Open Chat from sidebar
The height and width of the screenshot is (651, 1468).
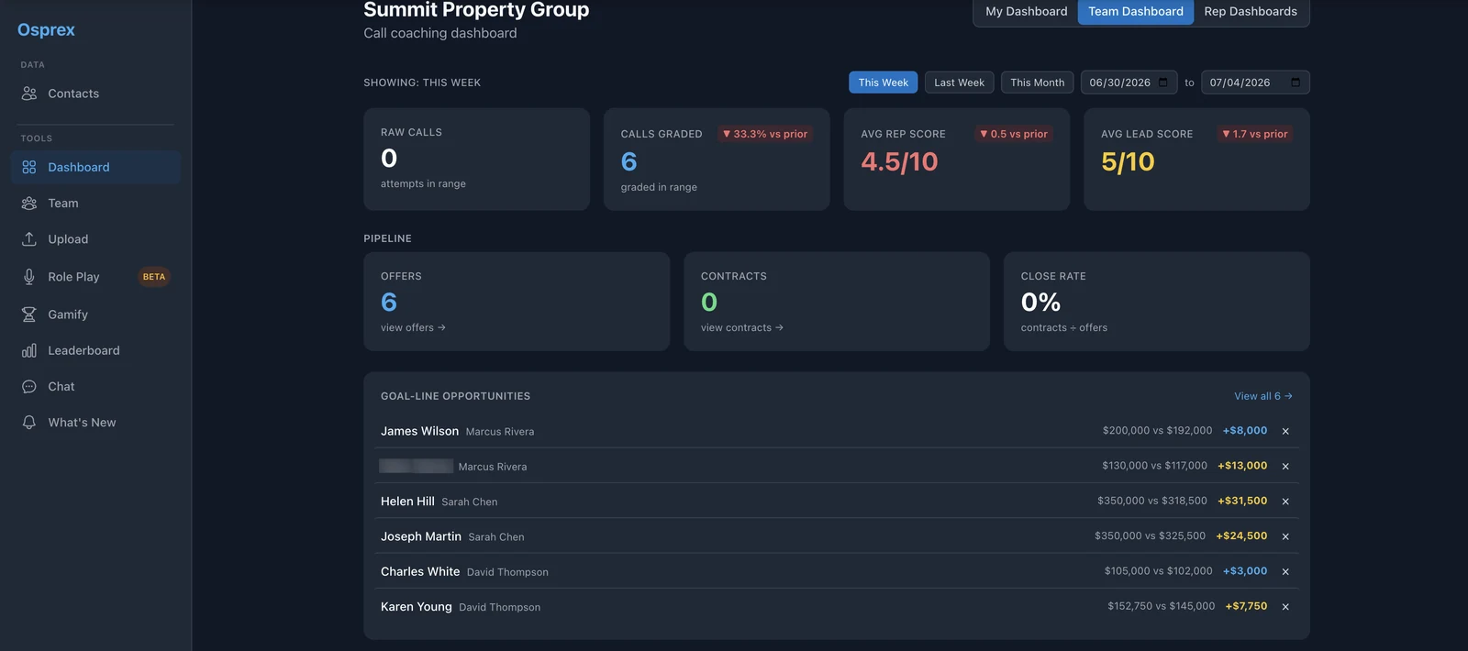(95, 387)
